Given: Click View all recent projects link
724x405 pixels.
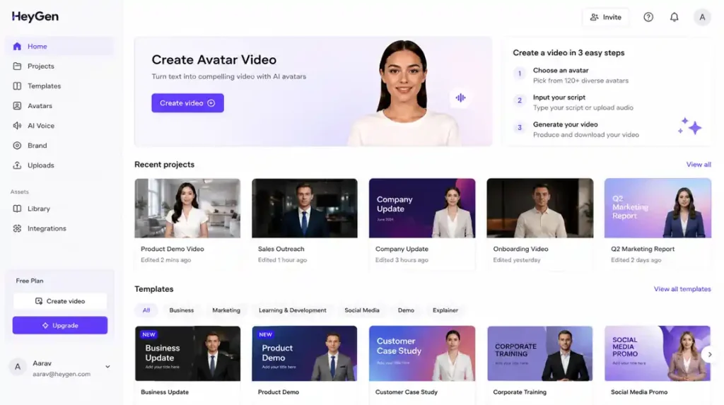Looking at the screenshot, I should [x=698, y=165].
